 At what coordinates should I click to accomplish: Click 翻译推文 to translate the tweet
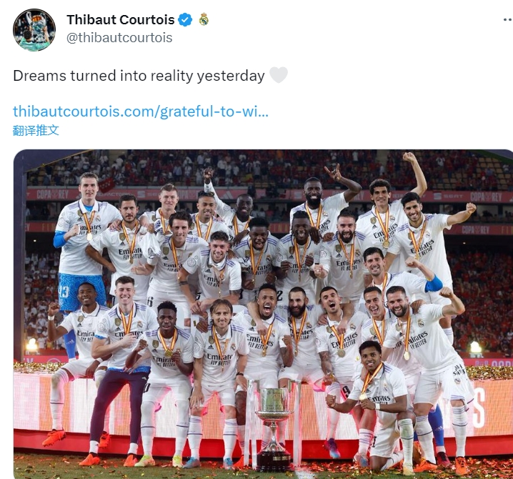click(x=36, y=130)
